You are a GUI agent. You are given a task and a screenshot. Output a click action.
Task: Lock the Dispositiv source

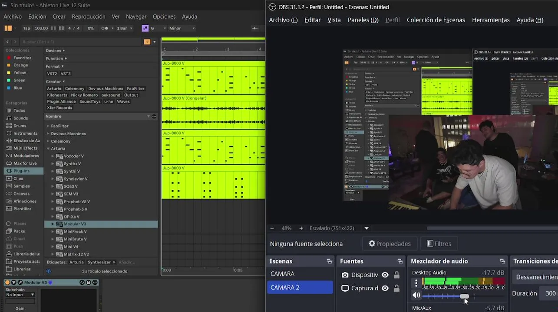[x=396, y=275]
